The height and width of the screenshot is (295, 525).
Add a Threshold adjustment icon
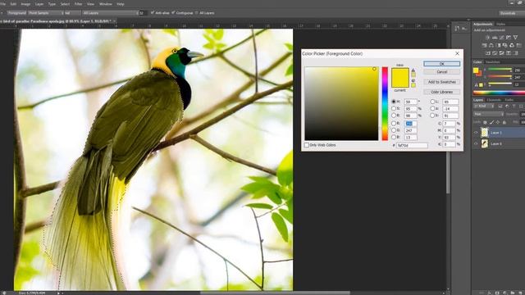[501, 52]
